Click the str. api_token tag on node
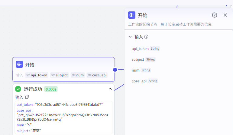 tap(37, 75)
